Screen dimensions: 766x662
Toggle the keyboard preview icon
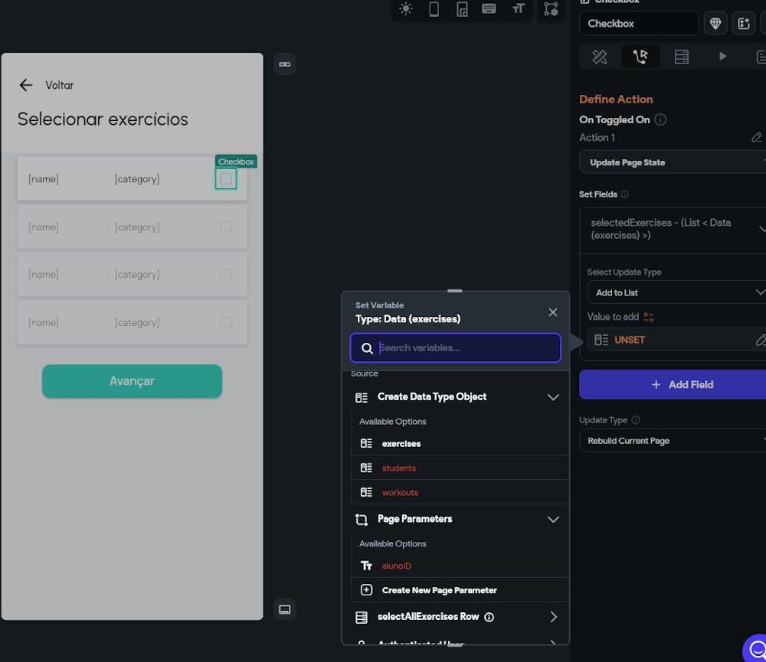point(489,8)
